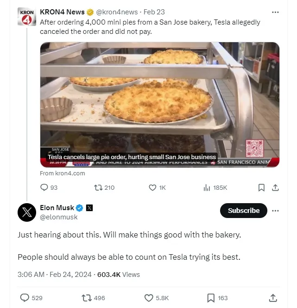Play the pie order news video

[159, 104]
